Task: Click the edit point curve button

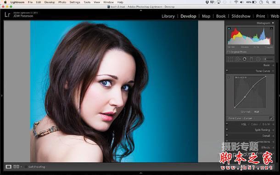Action: (271, 119)
